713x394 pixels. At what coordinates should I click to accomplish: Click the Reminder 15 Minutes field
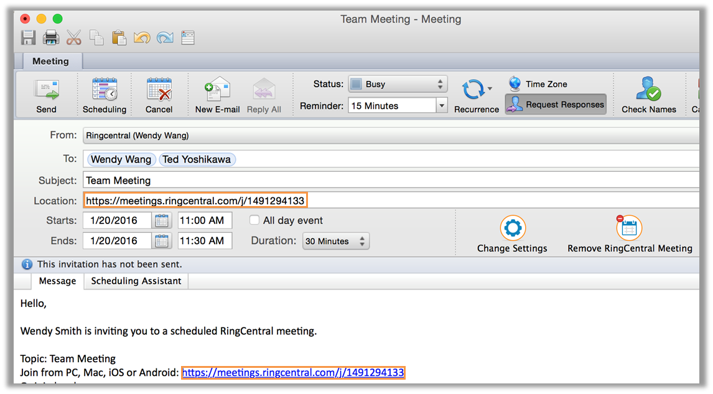393,106
